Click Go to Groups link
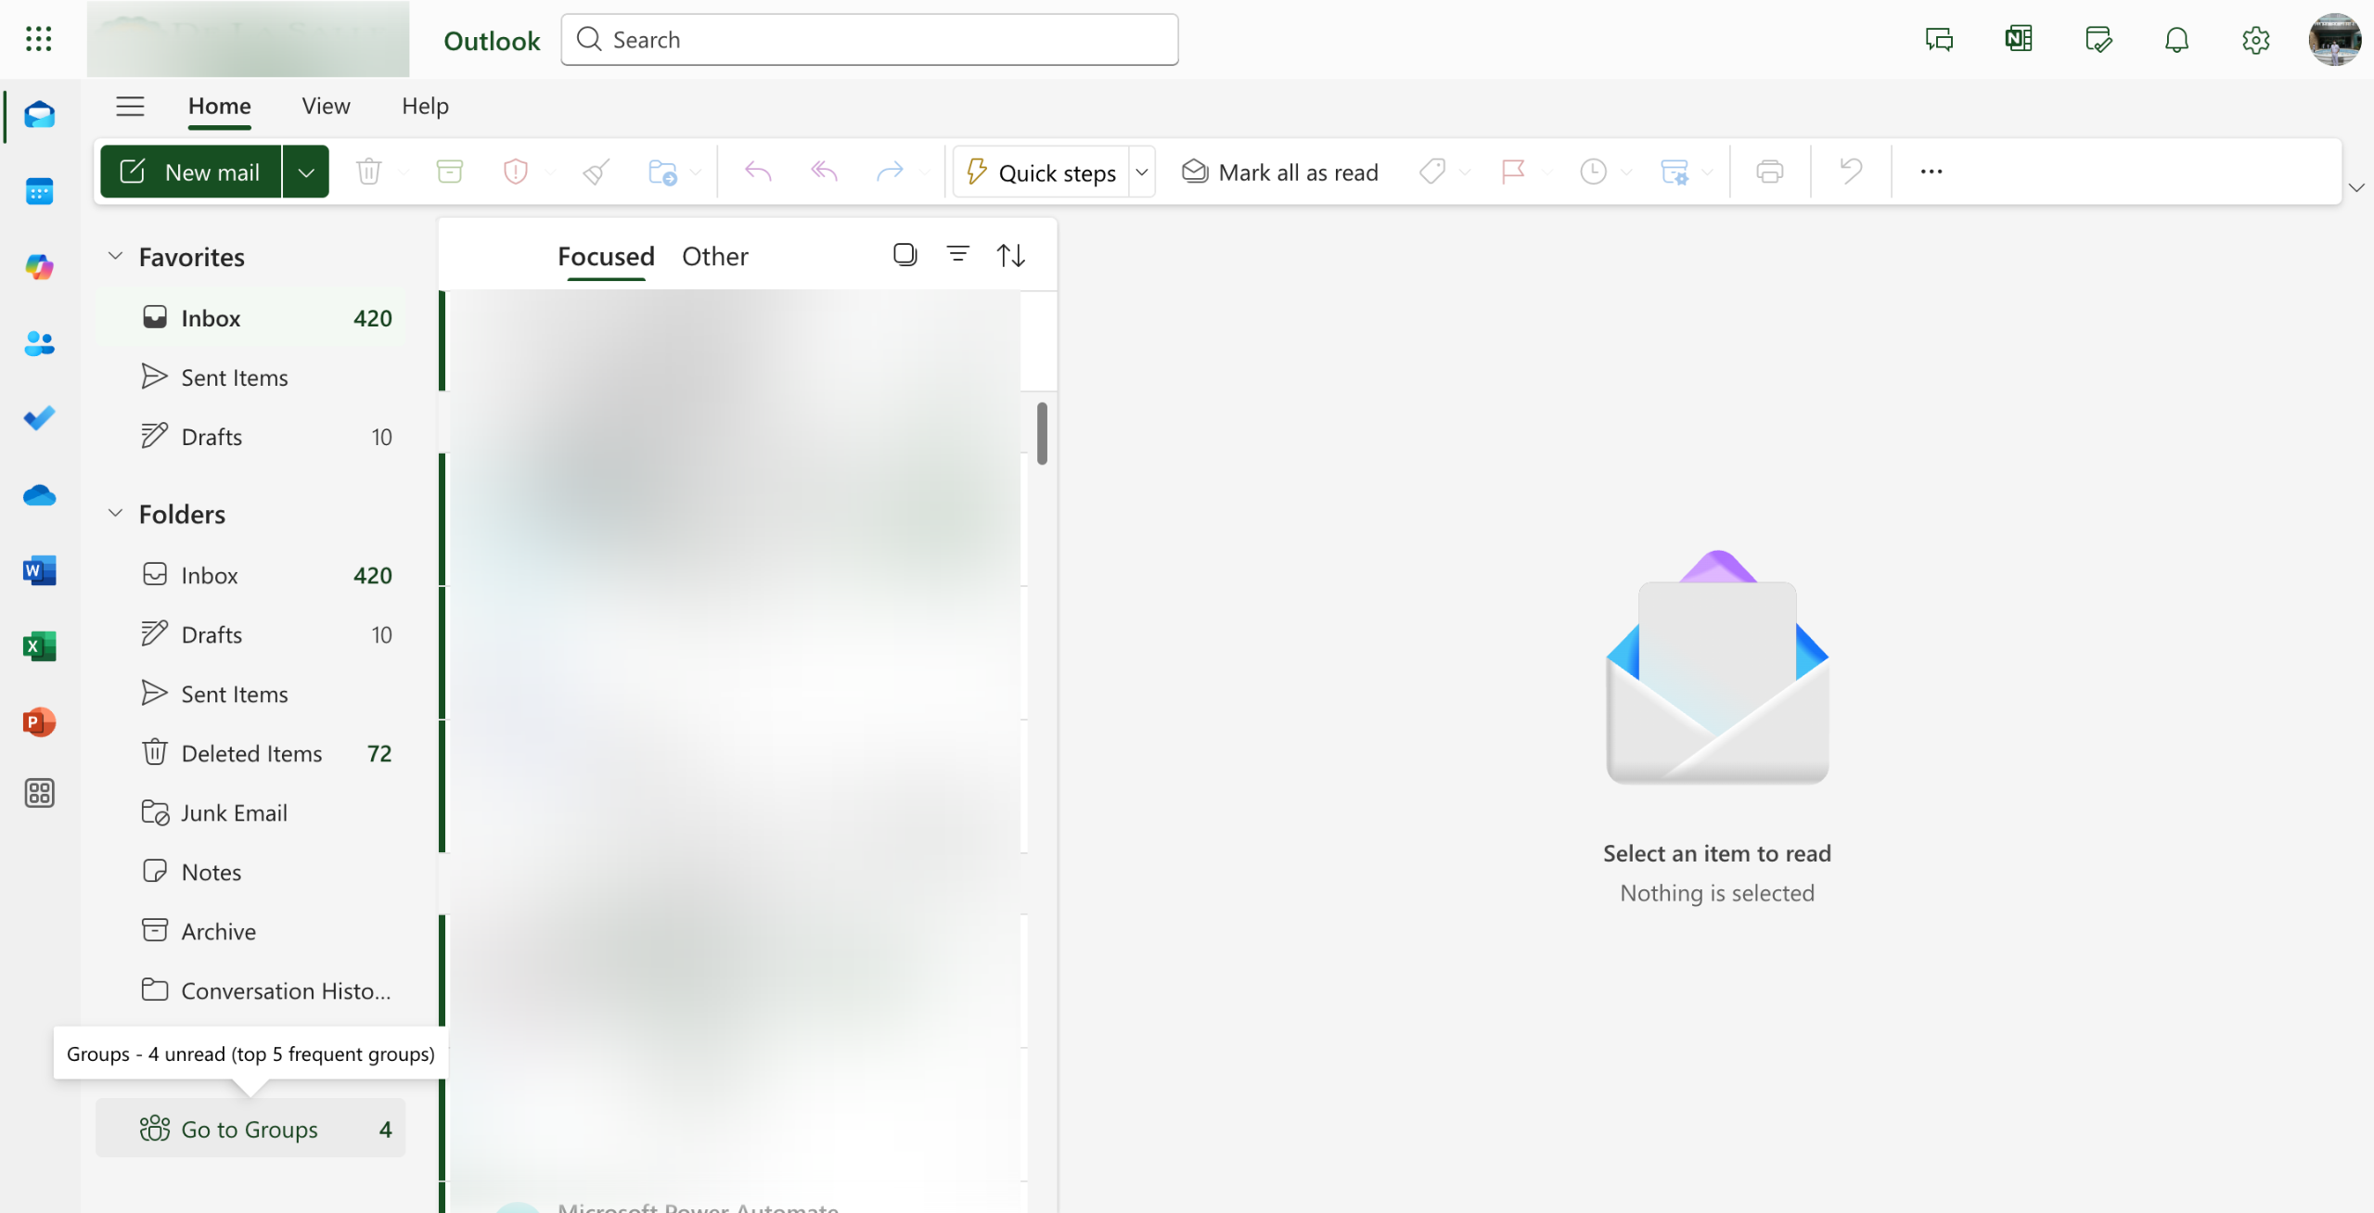The height and width of the screenshot is (1213, 2374). tap(249, 1129)
